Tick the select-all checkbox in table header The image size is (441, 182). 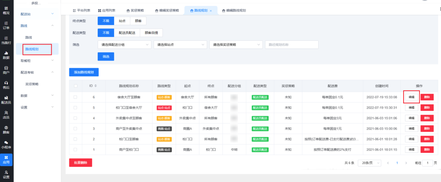[x=75, y=86]
